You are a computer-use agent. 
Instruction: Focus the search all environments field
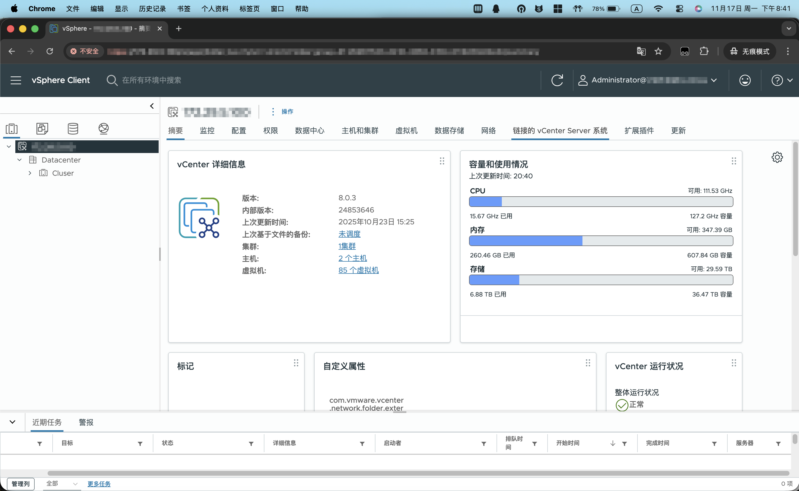click(x=151, y=80)
